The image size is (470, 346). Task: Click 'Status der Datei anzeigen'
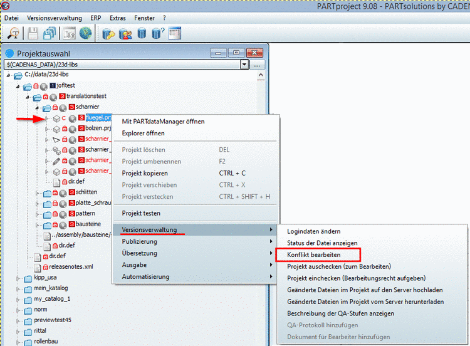click(322, 243)
